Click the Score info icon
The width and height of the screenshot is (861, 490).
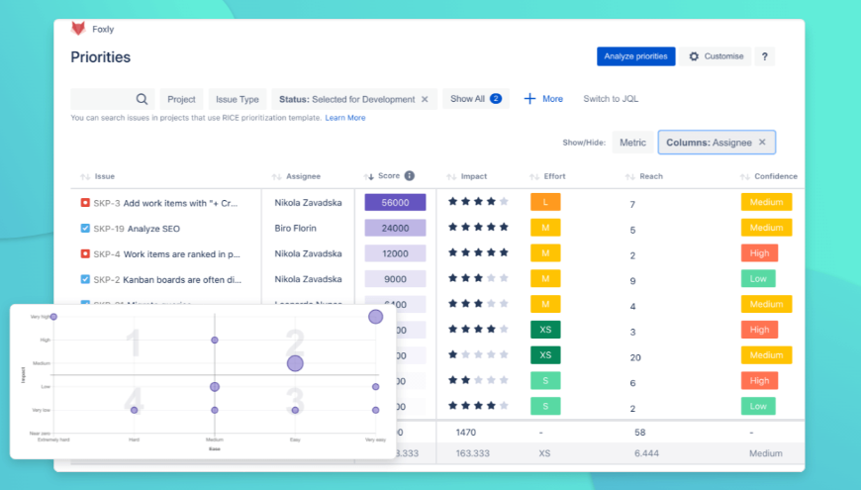point(409,176)
